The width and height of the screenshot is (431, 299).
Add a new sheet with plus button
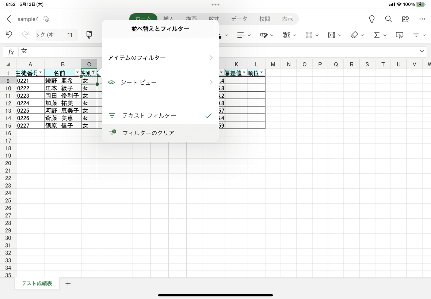(x=68, y=283)
